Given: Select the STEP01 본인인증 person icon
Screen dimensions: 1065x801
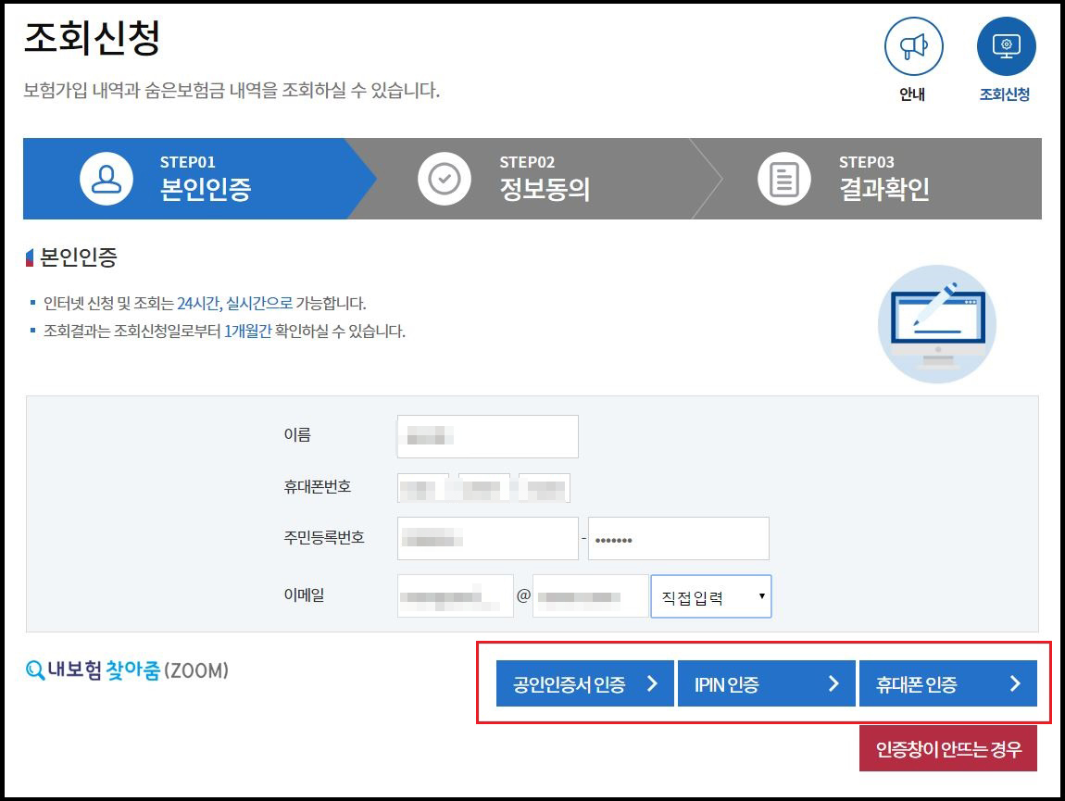Looking at the screenshot, I should point(106,179).
